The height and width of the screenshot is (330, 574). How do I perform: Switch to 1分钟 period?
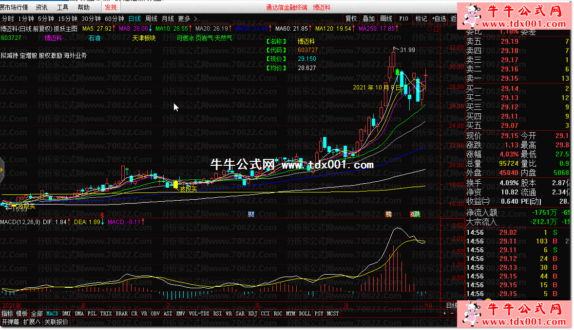coord(26,18)
